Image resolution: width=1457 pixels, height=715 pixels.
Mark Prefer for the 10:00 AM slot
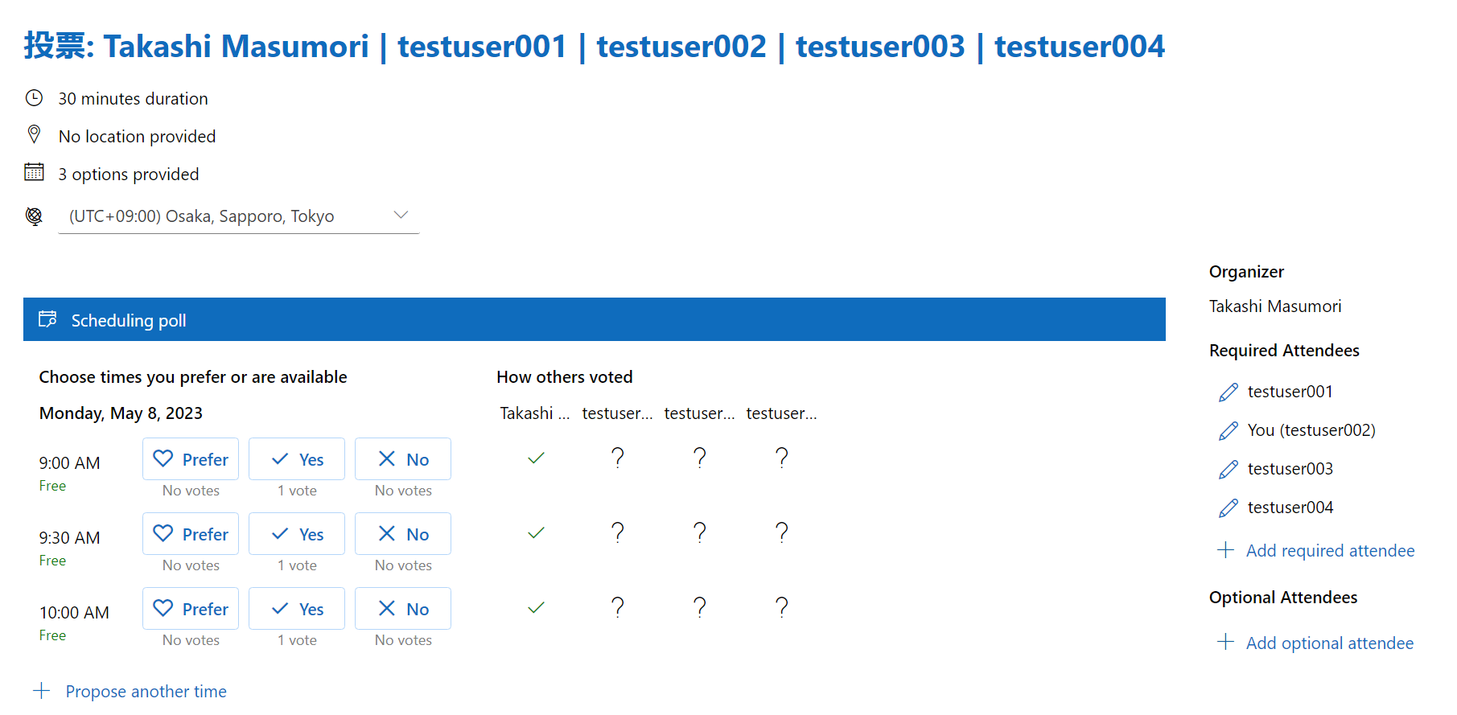[x=191, y=609]
